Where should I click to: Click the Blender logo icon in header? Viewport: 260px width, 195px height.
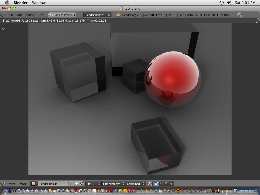pyautogui.click(x=118, y=15)
